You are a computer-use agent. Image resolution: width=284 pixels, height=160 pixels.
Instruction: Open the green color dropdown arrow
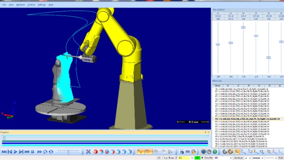202,158
